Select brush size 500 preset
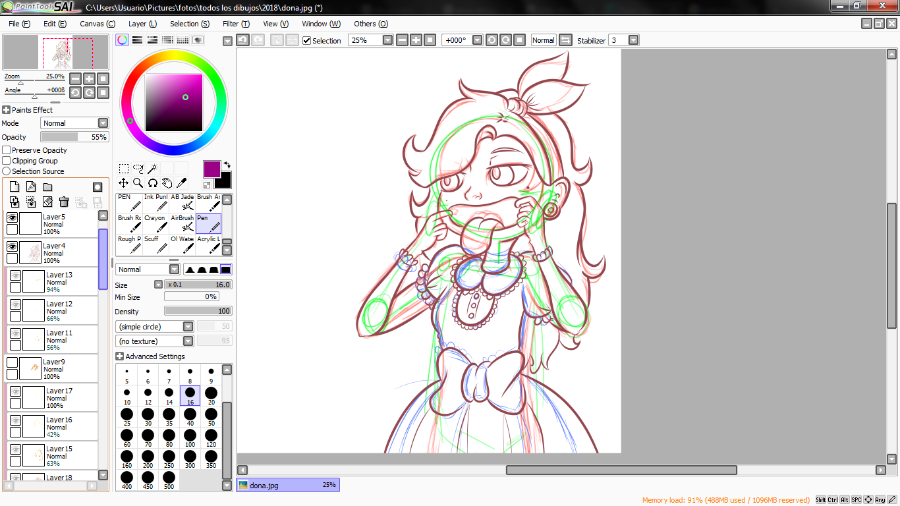 169,480
